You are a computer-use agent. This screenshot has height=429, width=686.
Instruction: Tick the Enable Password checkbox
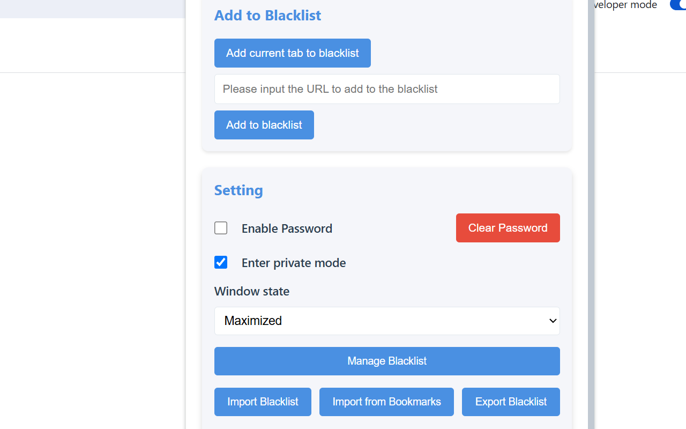(221, 228)
